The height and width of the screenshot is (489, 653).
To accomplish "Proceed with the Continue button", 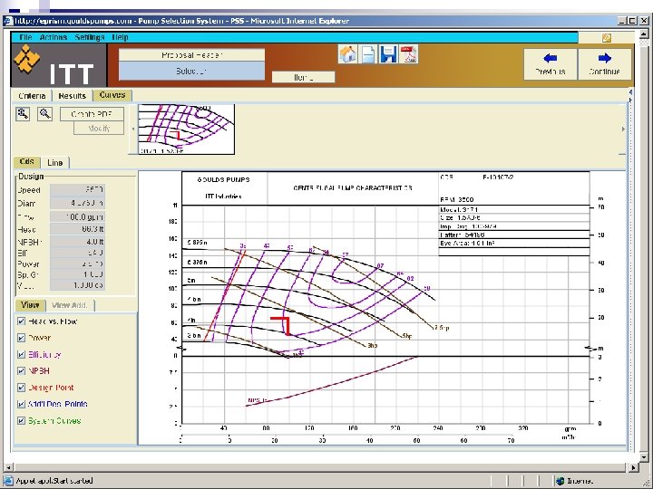I will point(605,64).
